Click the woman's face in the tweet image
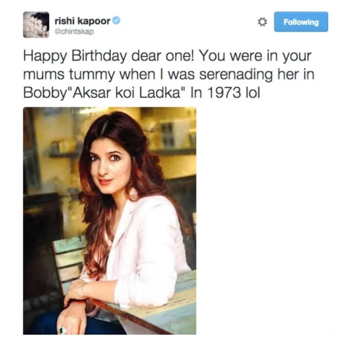This screenshot has width=346, height=343. point(106,164)
